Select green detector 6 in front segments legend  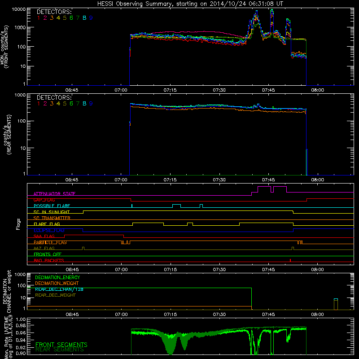coord(71,18)
